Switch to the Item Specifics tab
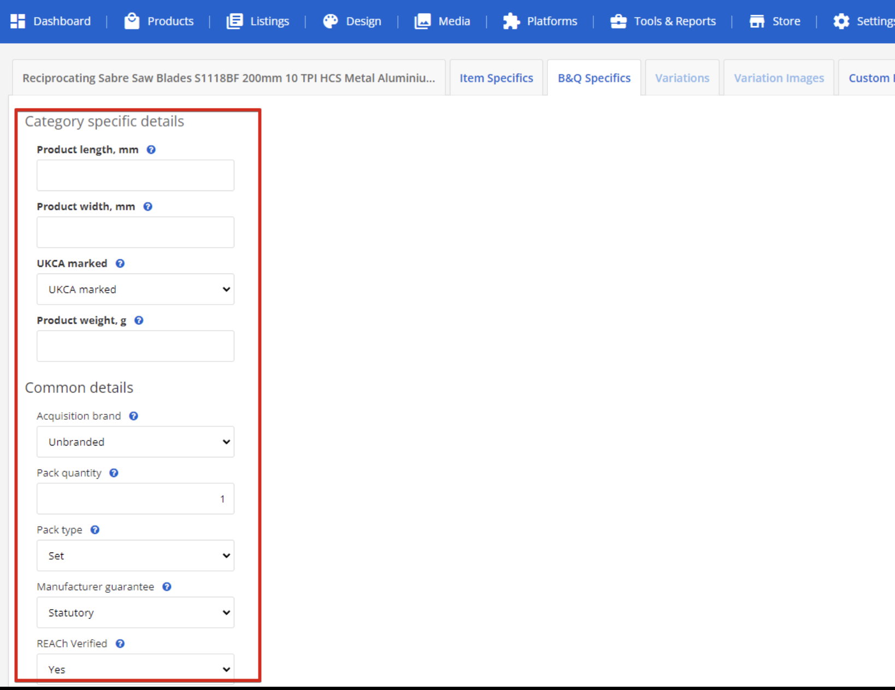Screen dimensions: 895x690 click(x=496, y=78)
